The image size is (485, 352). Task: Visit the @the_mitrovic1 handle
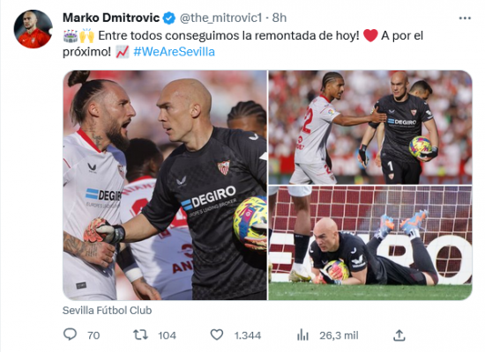click(220, 18)
